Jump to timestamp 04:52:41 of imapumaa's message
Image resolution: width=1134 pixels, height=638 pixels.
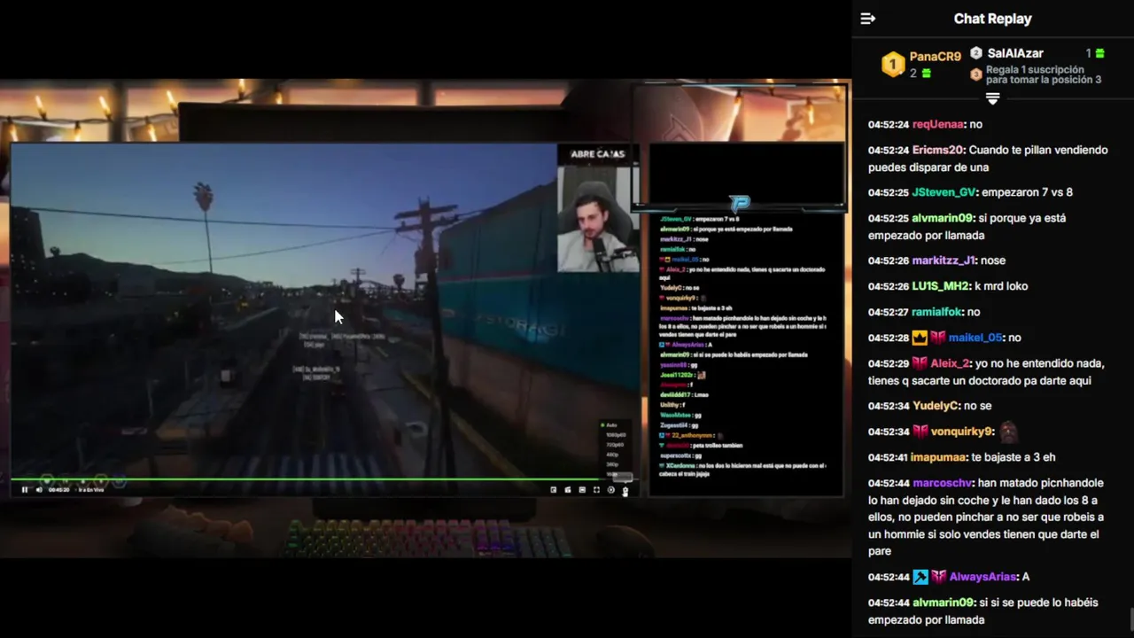889,457
